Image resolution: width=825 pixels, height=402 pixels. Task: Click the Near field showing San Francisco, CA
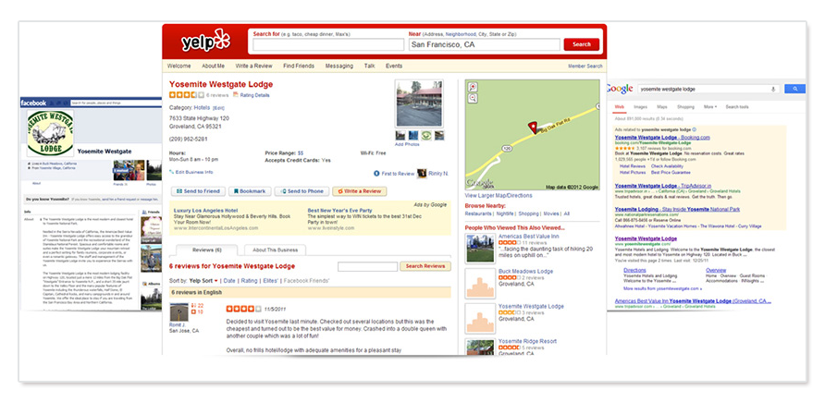tap(484, 44)
